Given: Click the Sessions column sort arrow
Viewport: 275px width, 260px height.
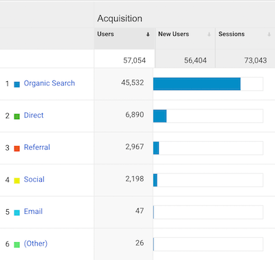Looking at the screenshot, I should tap(269, 34).
